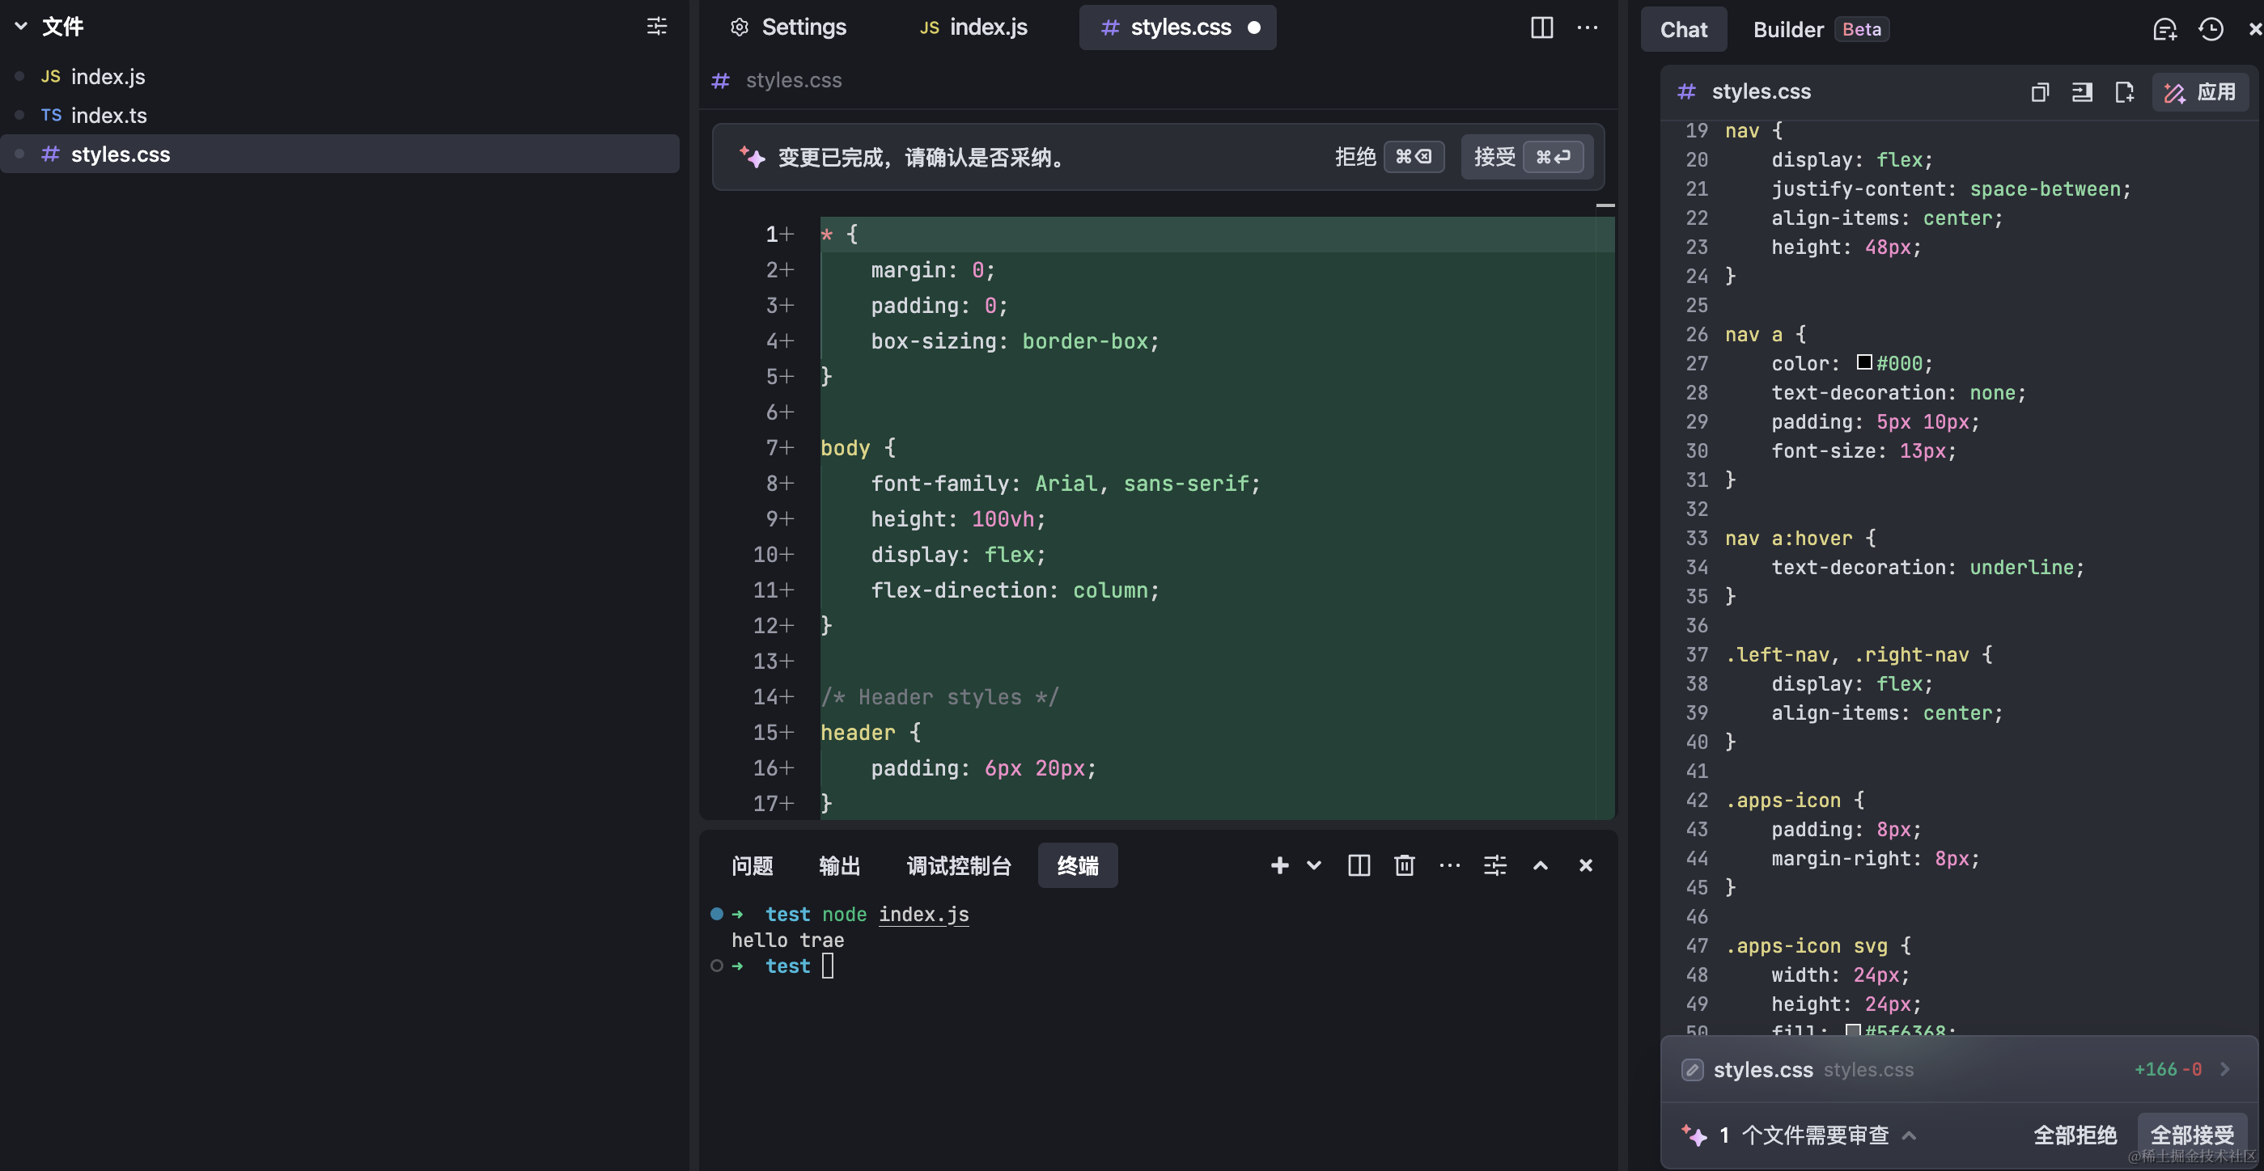Accept the change with 接受 button
The height and width of the screenshot is (1171, 2264).
click(1528, 156)
